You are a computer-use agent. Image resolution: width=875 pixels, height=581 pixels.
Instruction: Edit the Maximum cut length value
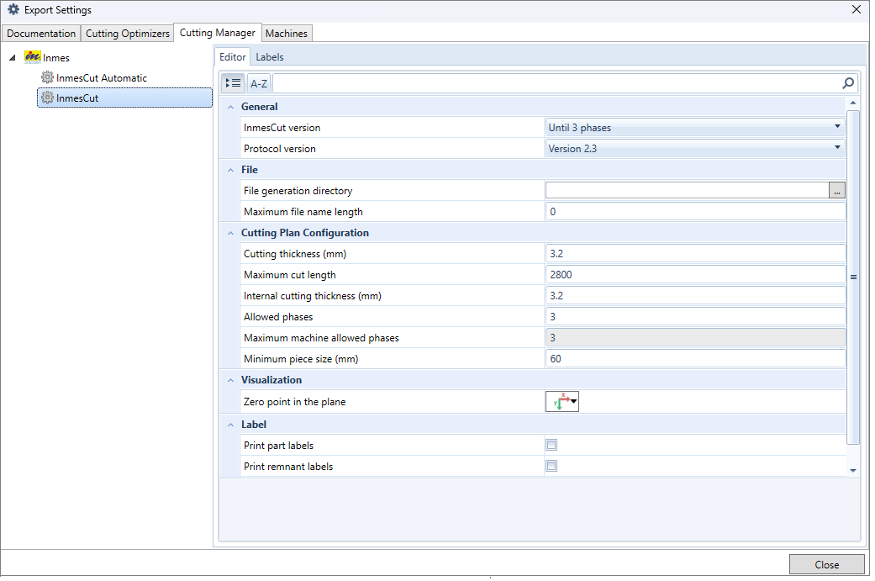pos(695,275)
